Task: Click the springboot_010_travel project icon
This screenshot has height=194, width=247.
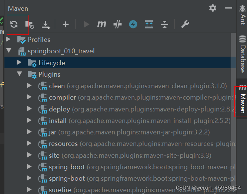Action: [22, 52]
